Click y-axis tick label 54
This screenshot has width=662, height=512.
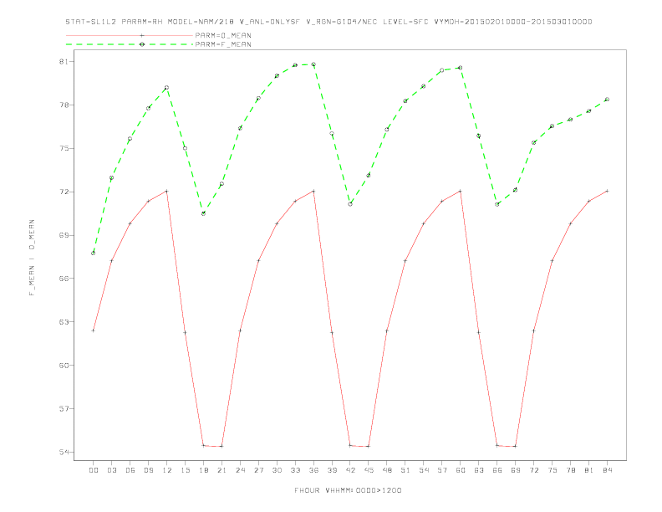pos(64,452)
